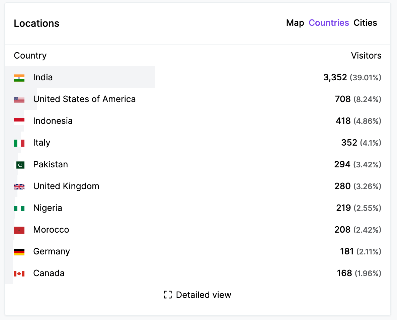The height and width of the screenshot is (320, 397).
Task: Click the Country column header
Action: pos(30,56)
